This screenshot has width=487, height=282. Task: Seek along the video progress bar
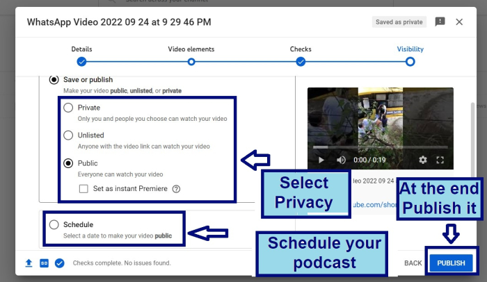(x=380, y=147)
